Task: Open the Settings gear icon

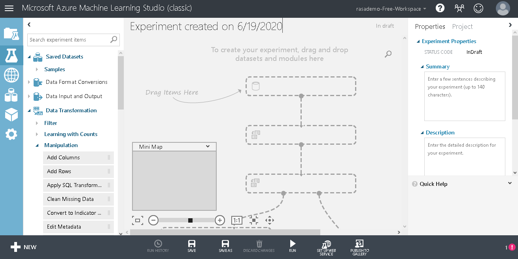Action: tap(11, 134)
